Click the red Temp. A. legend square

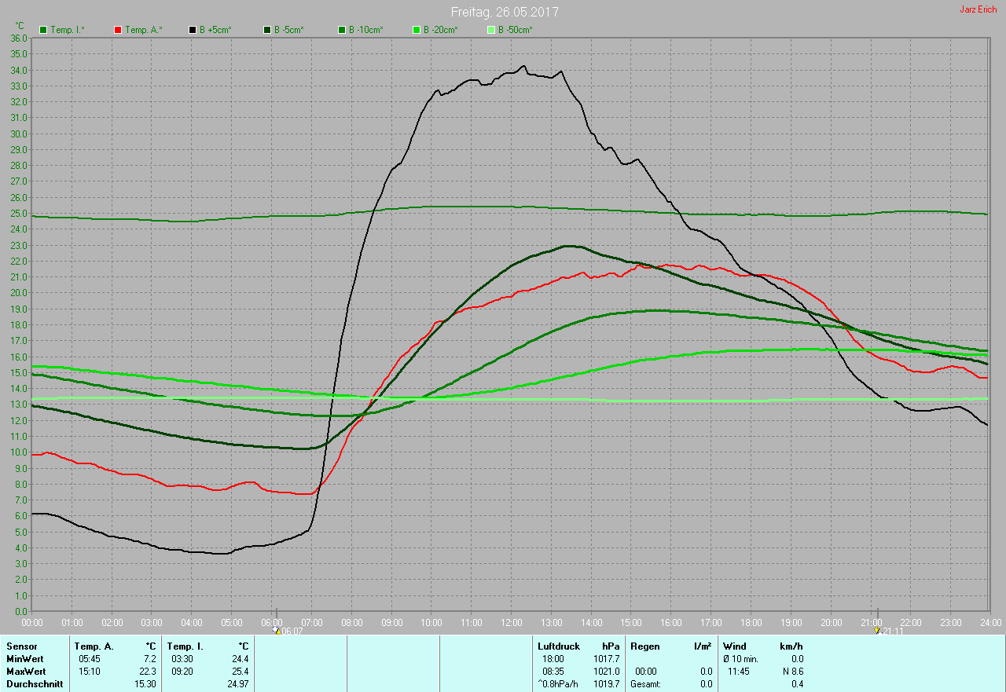(118, 30)
